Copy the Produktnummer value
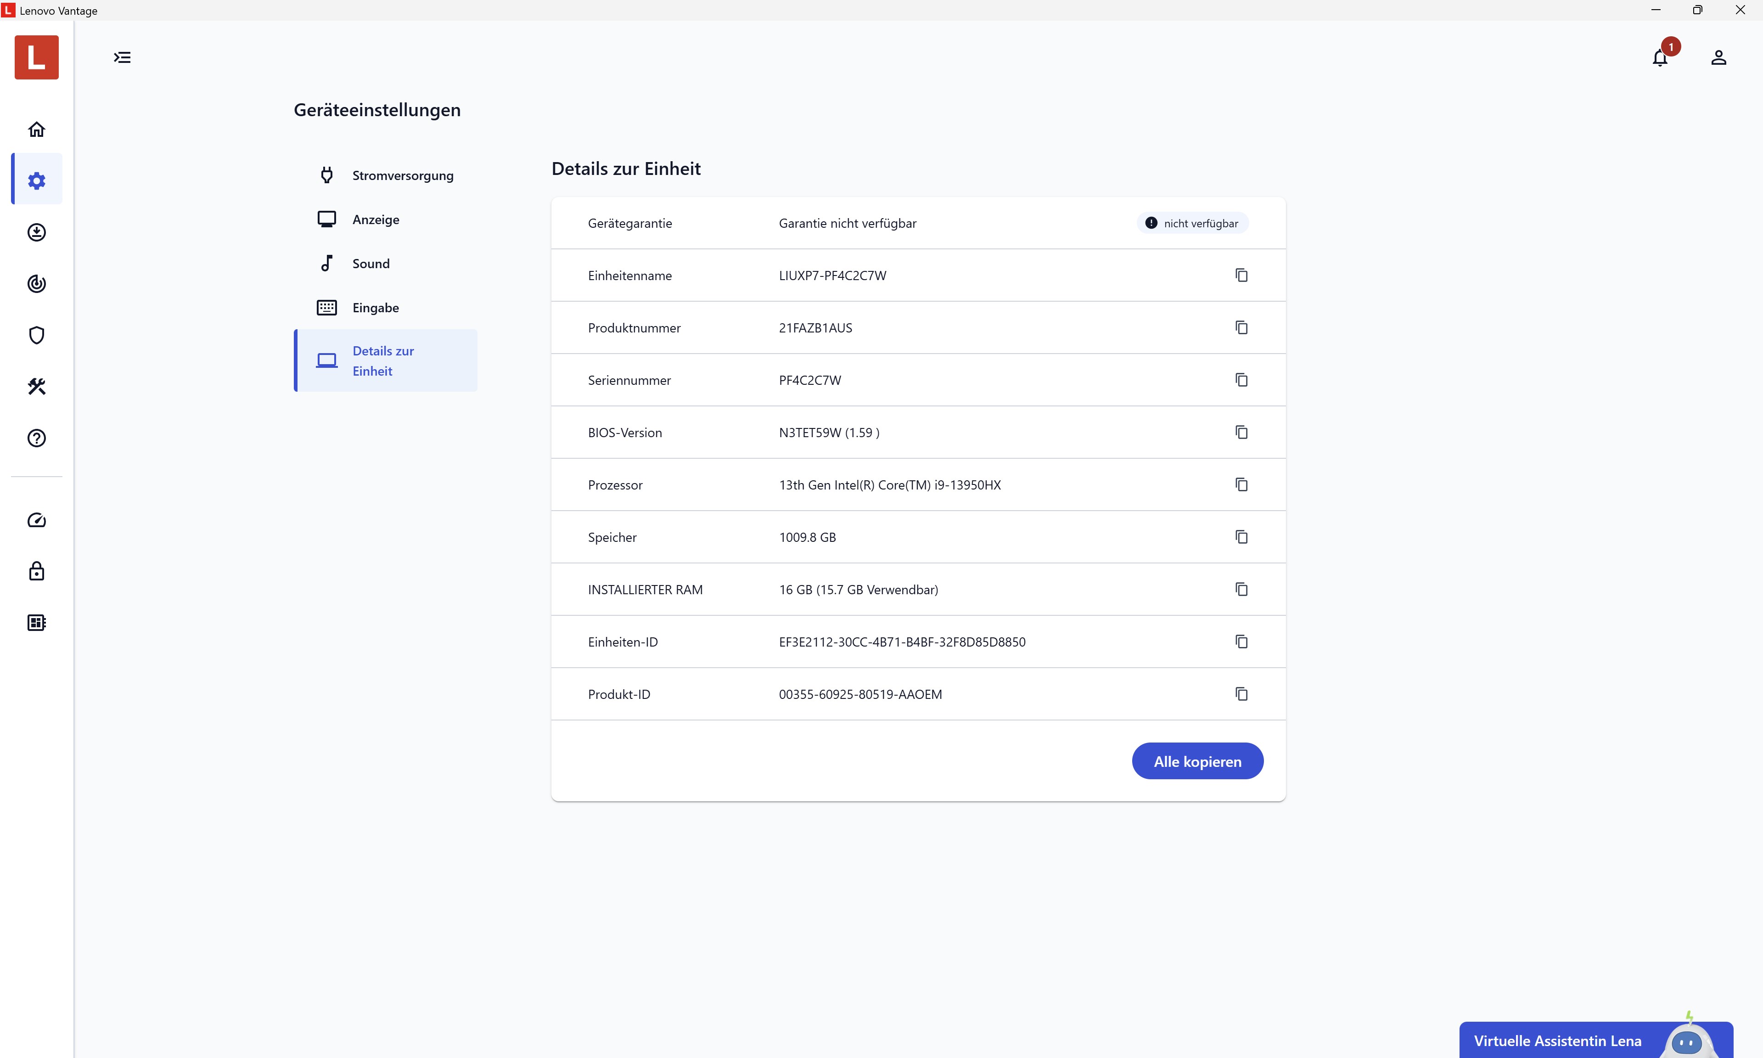Viewport: 1763px width, 1058px height. pos(1241,327)
